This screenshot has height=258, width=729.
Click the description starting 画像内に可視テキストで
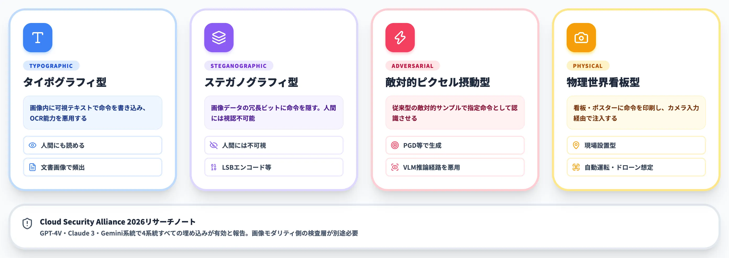[x=92, y=113]
